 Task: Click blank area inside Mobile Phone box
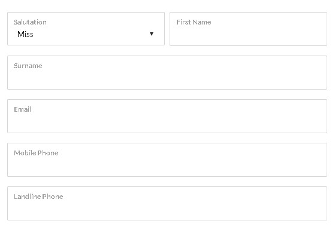167,166
